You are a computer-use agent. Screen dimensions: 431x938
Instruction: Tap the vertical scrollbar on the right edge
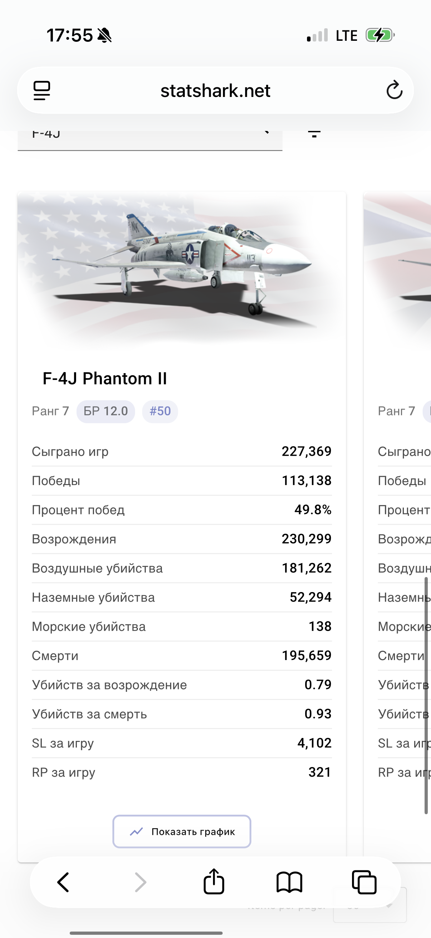pos(426,695)
